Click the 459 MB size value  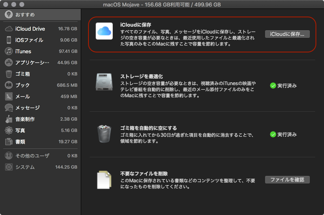[69, 96]
